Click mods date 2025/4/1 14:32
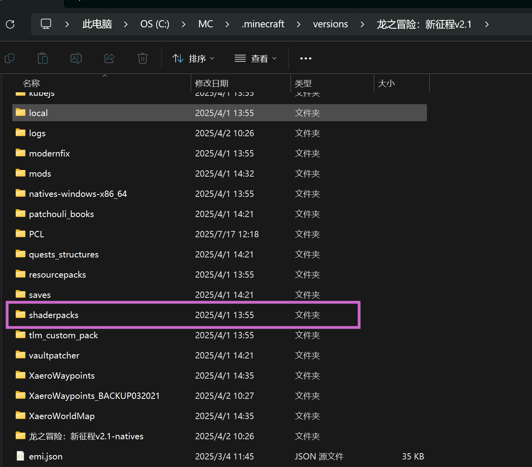This screenshot has height=467, width=532. coord(224,173)
